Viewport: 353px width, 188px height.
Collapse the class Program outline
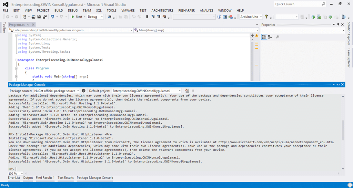click(16, 69)
